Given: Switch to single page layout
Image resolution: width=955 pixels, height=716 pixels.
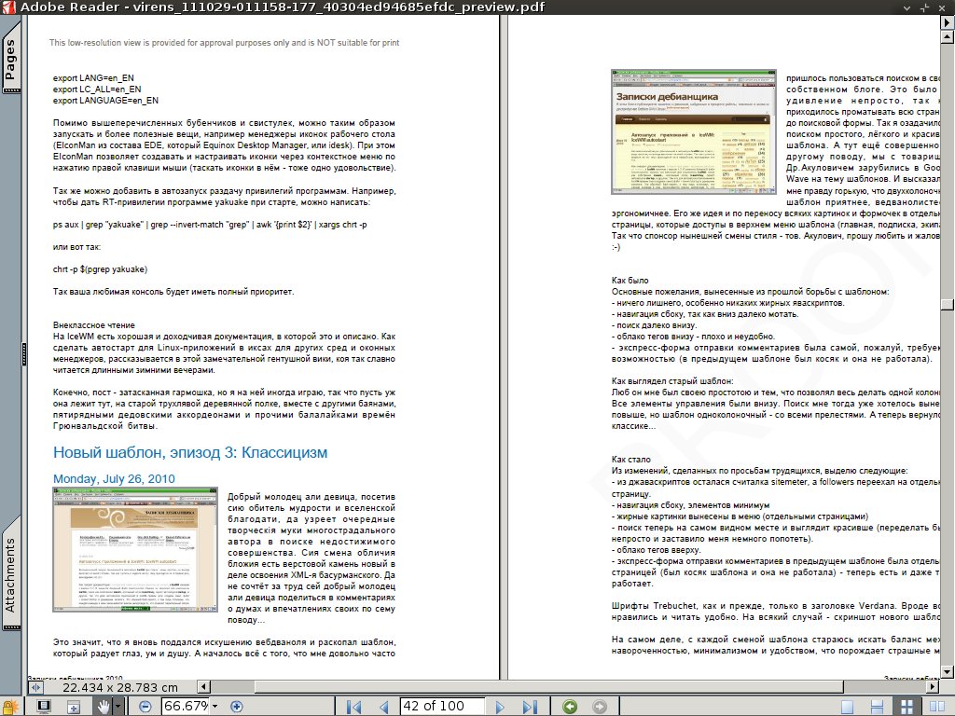Looking at the screenshot, I should (x=847, y=707).
